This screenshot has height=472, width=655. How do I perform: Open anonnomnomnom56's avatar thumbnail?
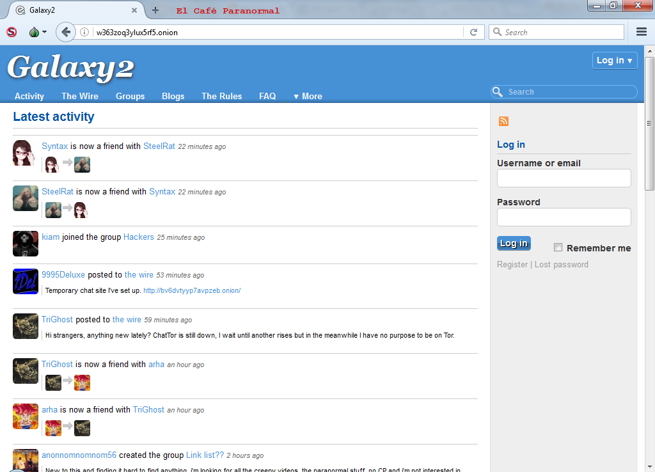point(25,460)
